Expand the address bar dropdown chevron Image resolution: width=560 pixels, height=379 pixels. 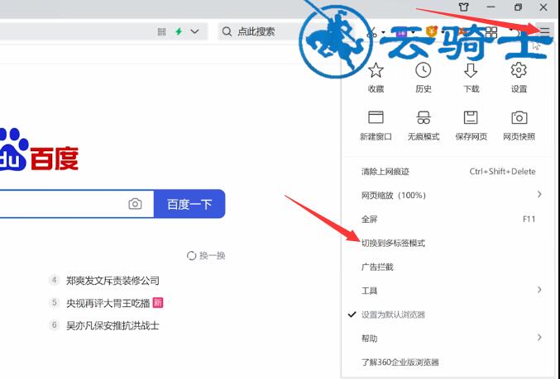[x=194, y=31]
